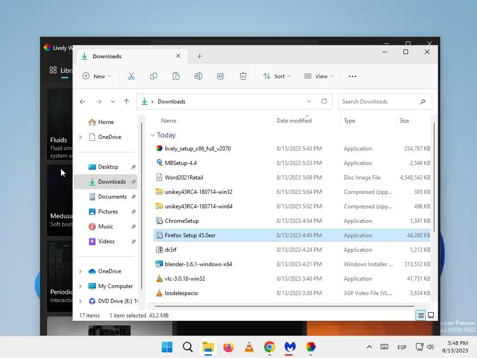Open the New dropdown menu
Screen dimensions: 477x358
(97, 76)
